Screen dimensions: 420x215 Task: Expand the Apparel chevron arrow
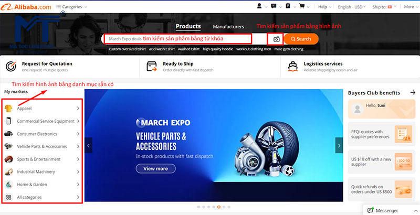pyautogui.click(x=78, y=109)
